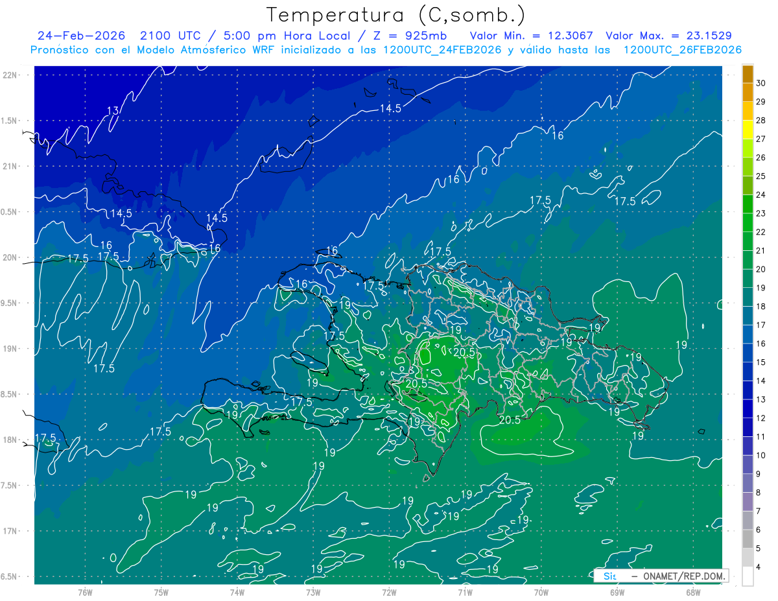Click the "68W" longitude axis label
Viewport: 778px width, 601px height.
[692, 592]
